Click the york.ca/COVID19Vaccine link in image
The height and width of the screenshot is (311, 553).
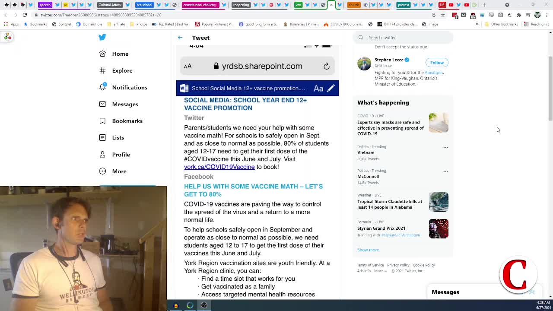coord(219,167)
